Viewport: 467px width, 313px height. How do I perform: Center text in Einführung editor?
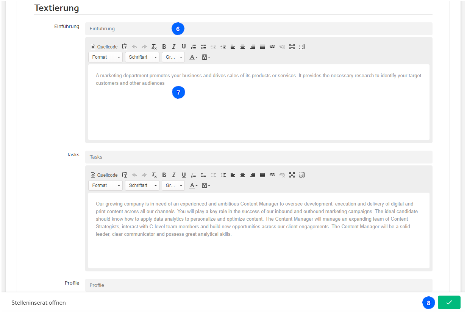pyautogui.click(x=243, y=47)
